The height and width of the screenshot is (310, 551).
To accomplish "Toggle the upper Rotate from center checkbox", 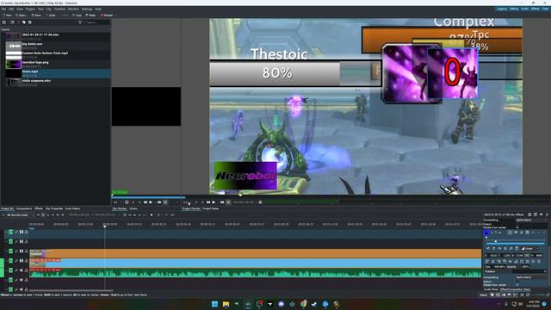I will [x=517, y=227].
